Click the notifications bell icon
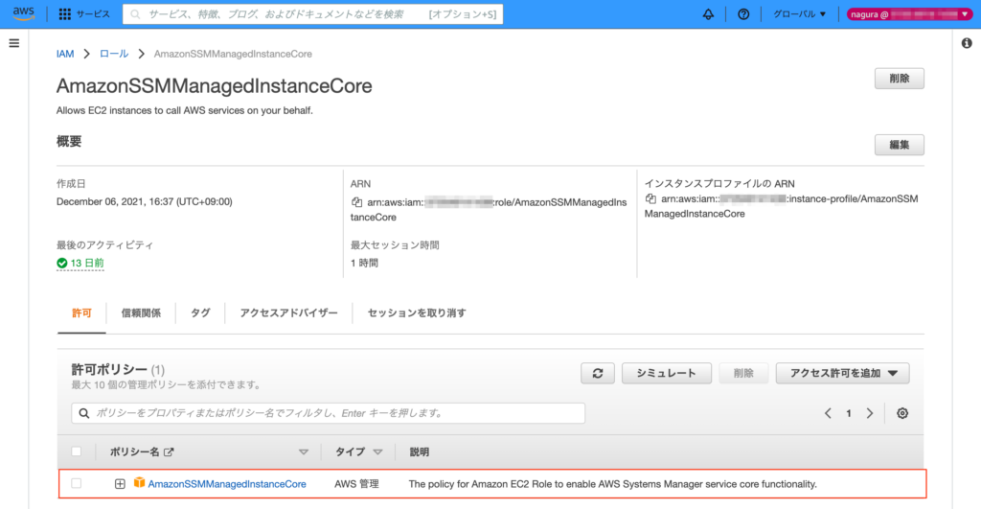This screenshot has height=509, width=981. click(x=708, y=13)
